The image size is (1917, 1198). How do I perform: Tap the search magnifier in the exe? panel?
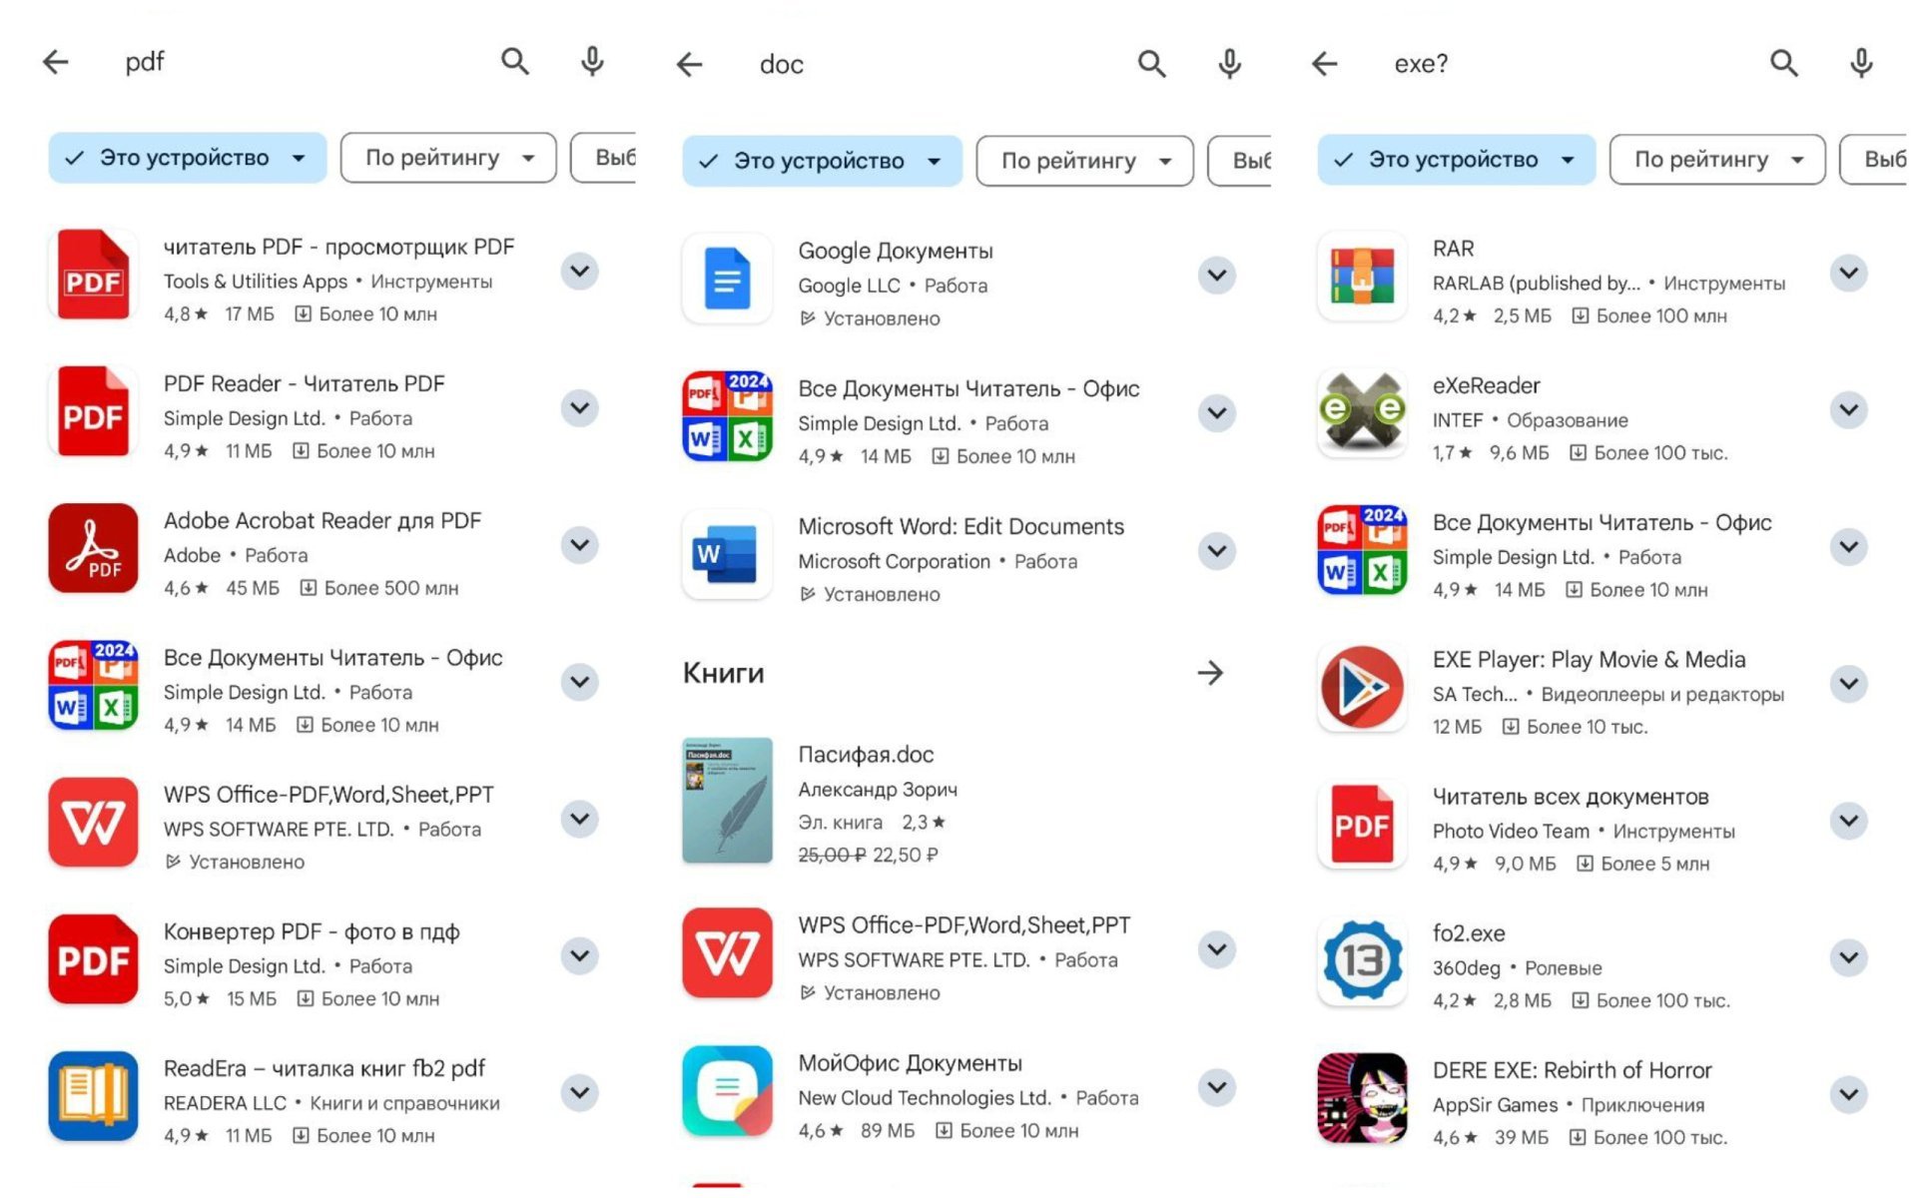1784,64
